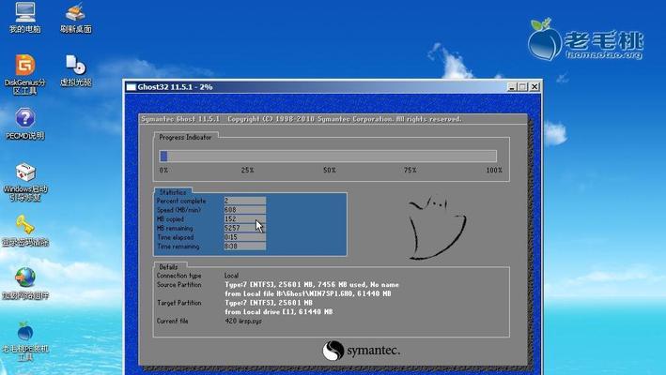Click the Symantec Ghost copyright header line
Image resolution: width=666 pixels, height=375 pixels.
coord(302,119)
